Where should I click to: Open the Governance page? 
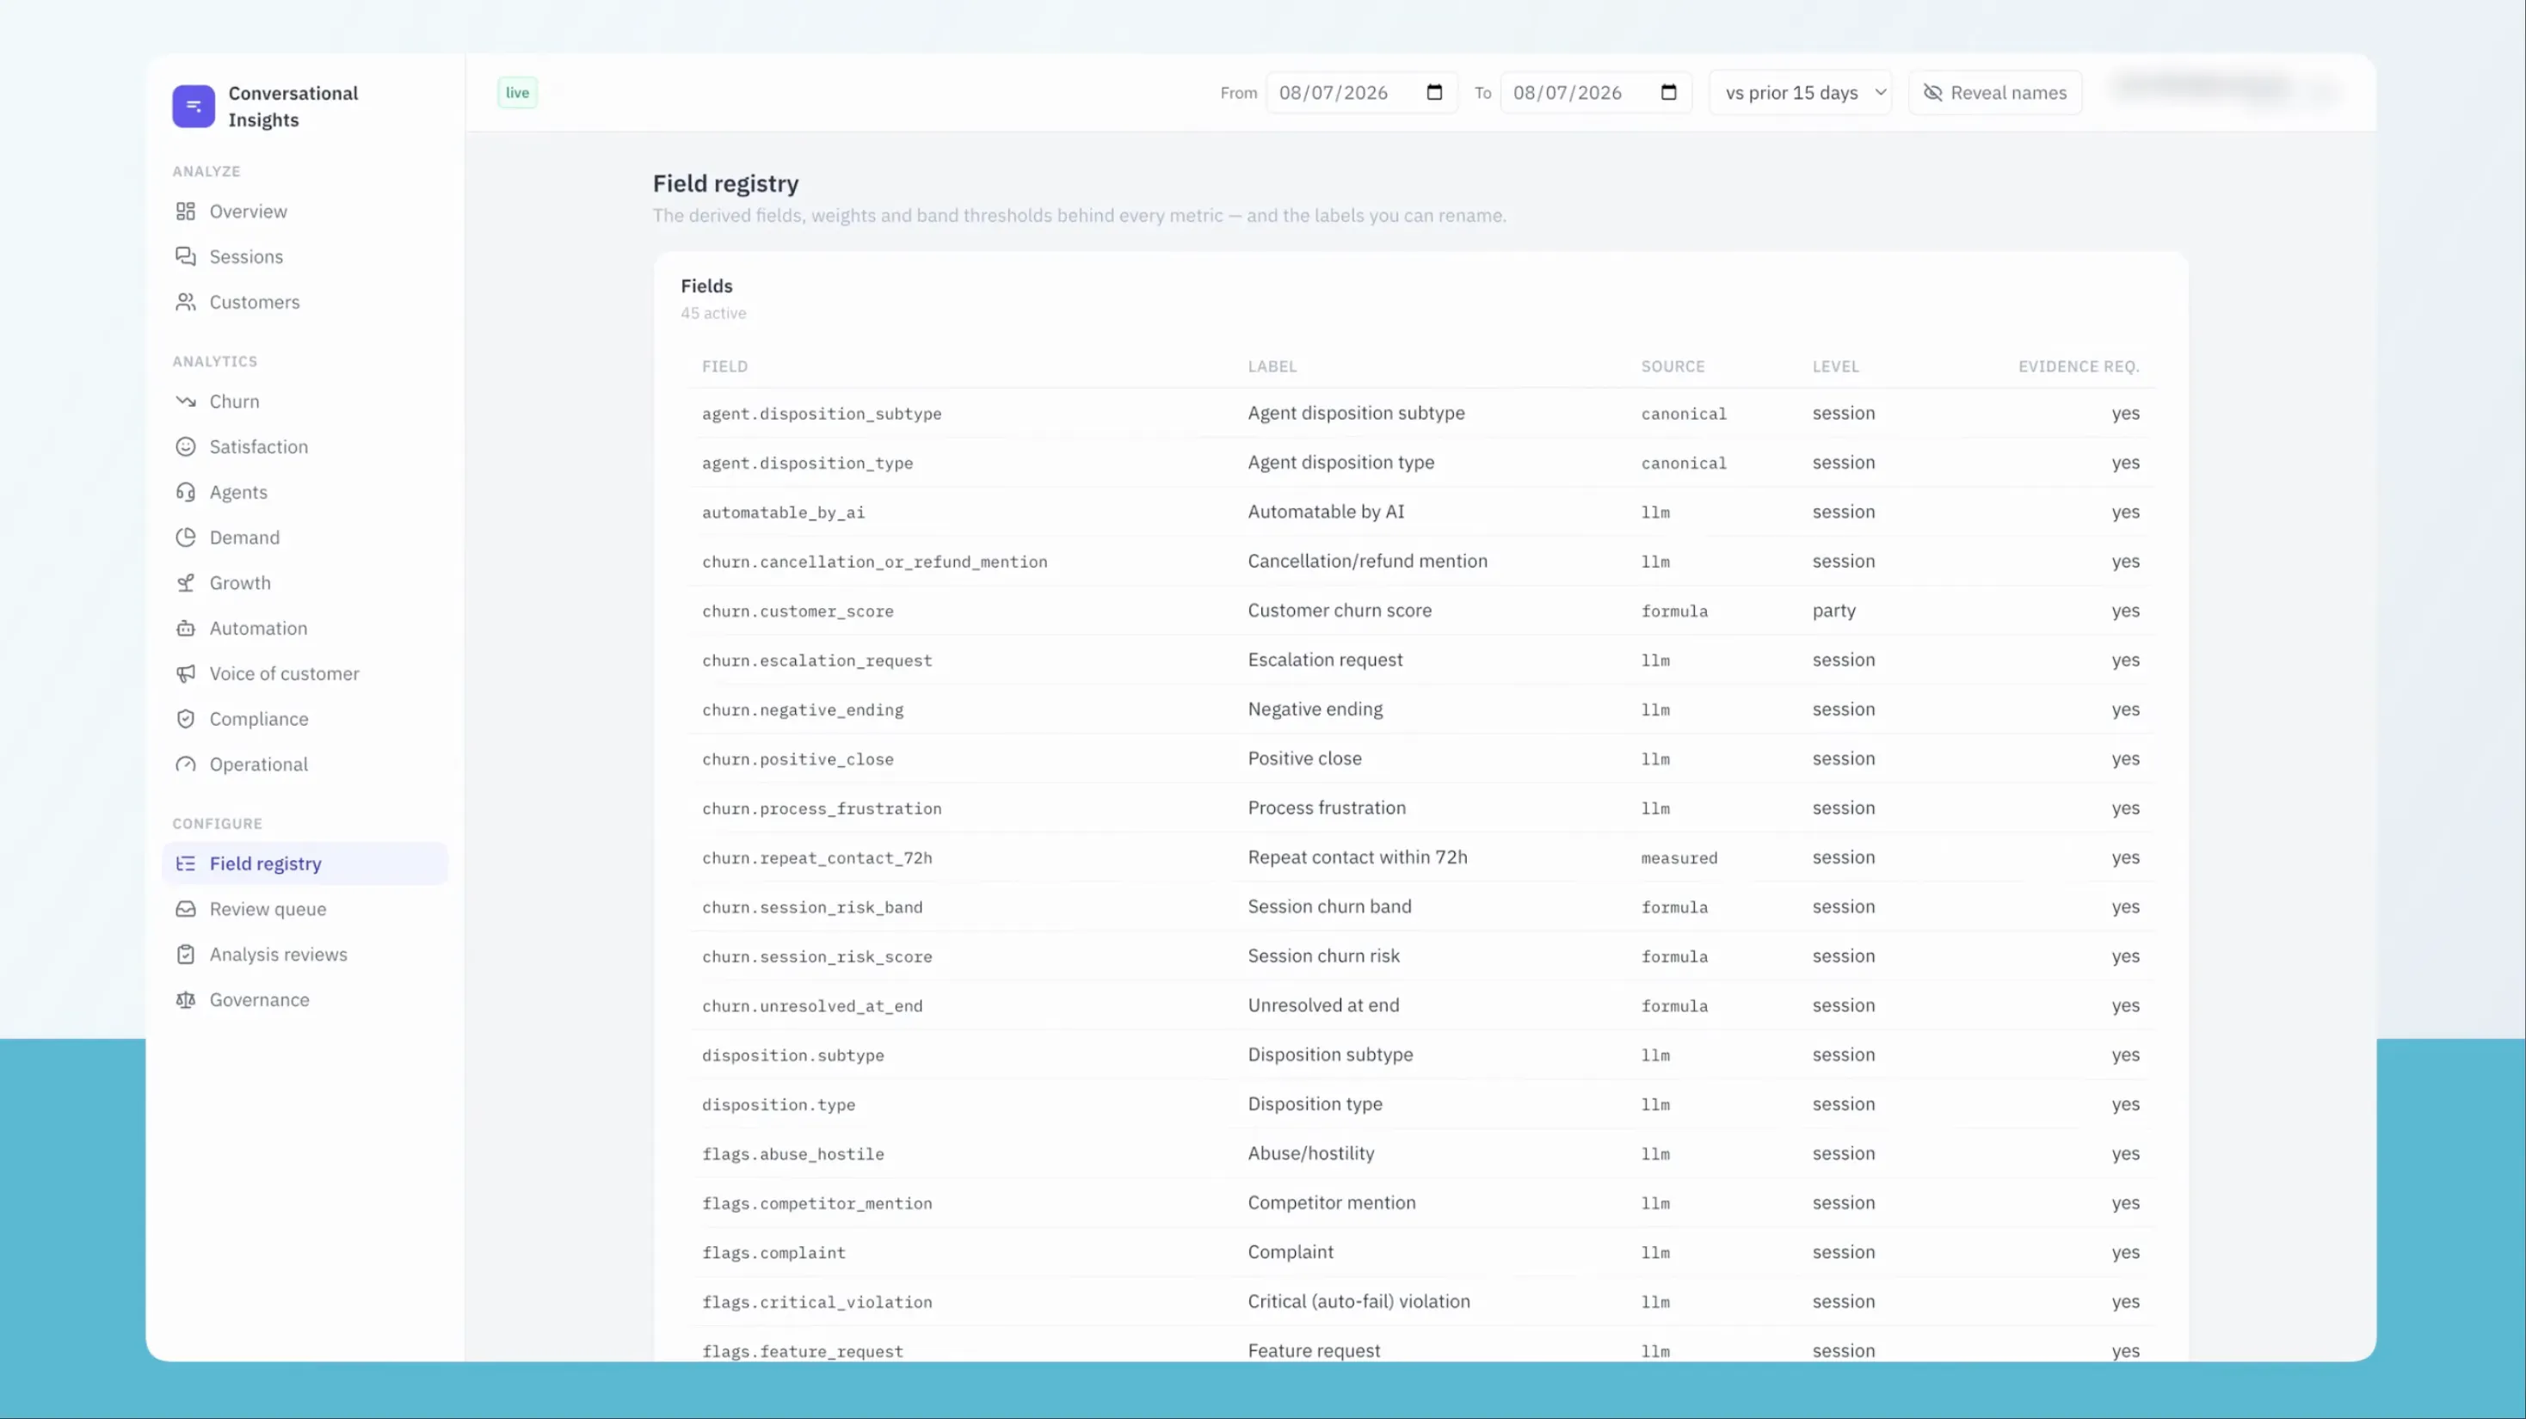click(x=305, y=999)
